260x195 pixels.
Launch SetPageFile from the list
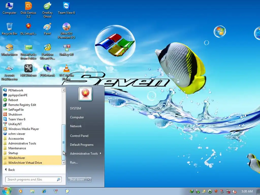32,110
